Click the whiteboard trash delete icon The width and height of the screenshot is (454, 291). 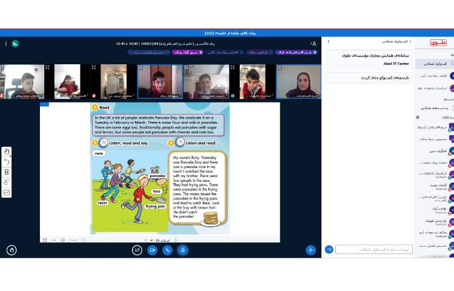7,172
